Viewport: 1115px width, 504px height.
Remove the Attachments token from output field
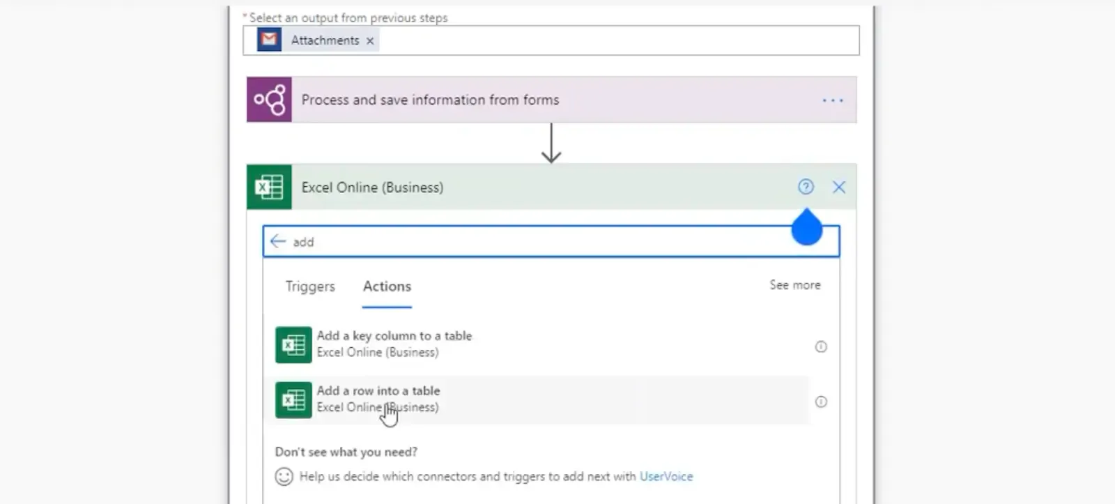click(370, 41)
